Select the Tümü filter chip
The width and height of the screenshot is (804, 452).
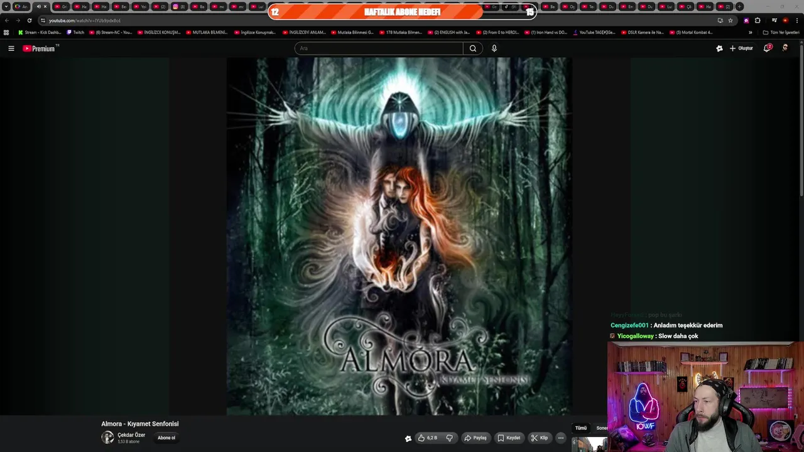point(581,428)
